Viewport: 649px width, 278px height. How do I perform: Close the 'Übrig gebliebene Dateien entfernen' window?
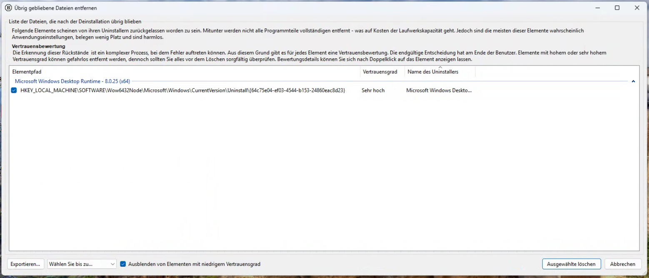tap(637, 8)
